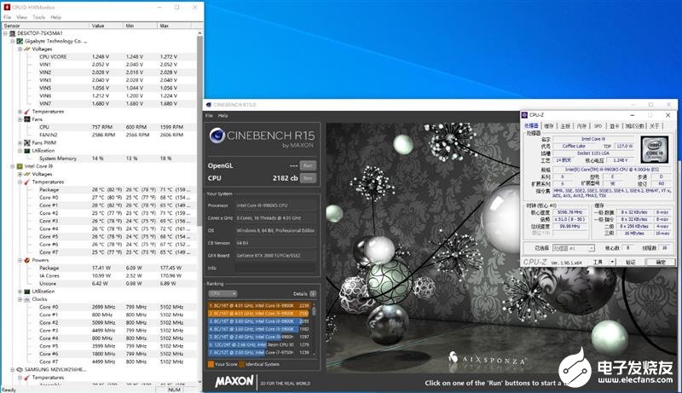The width and height of the screenshot is (682, 393).
Task: Switch to the 显卡 tab in CPU-Z
Action: click(614, 125)
